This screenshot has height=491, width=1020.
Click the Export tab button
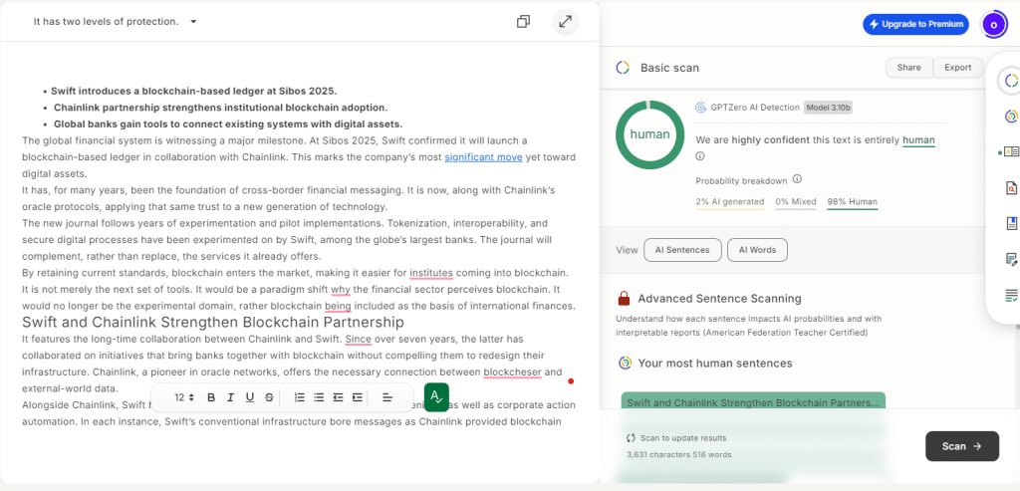pos(957,68)
